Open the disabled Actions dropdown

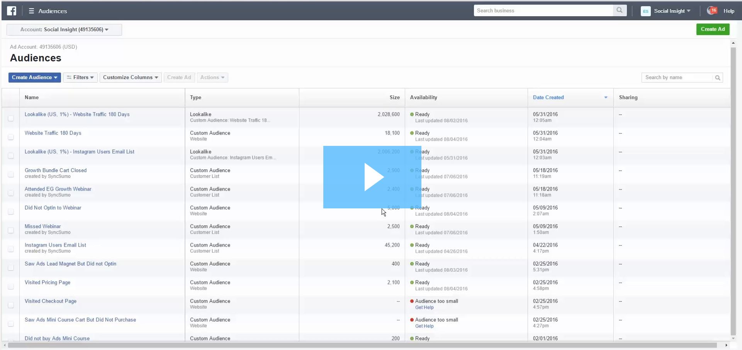tap(212, 78)
